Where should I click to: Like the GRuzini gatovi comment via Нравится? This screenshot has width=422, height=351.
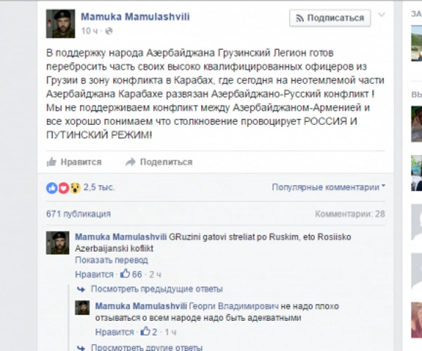[94, 274]
